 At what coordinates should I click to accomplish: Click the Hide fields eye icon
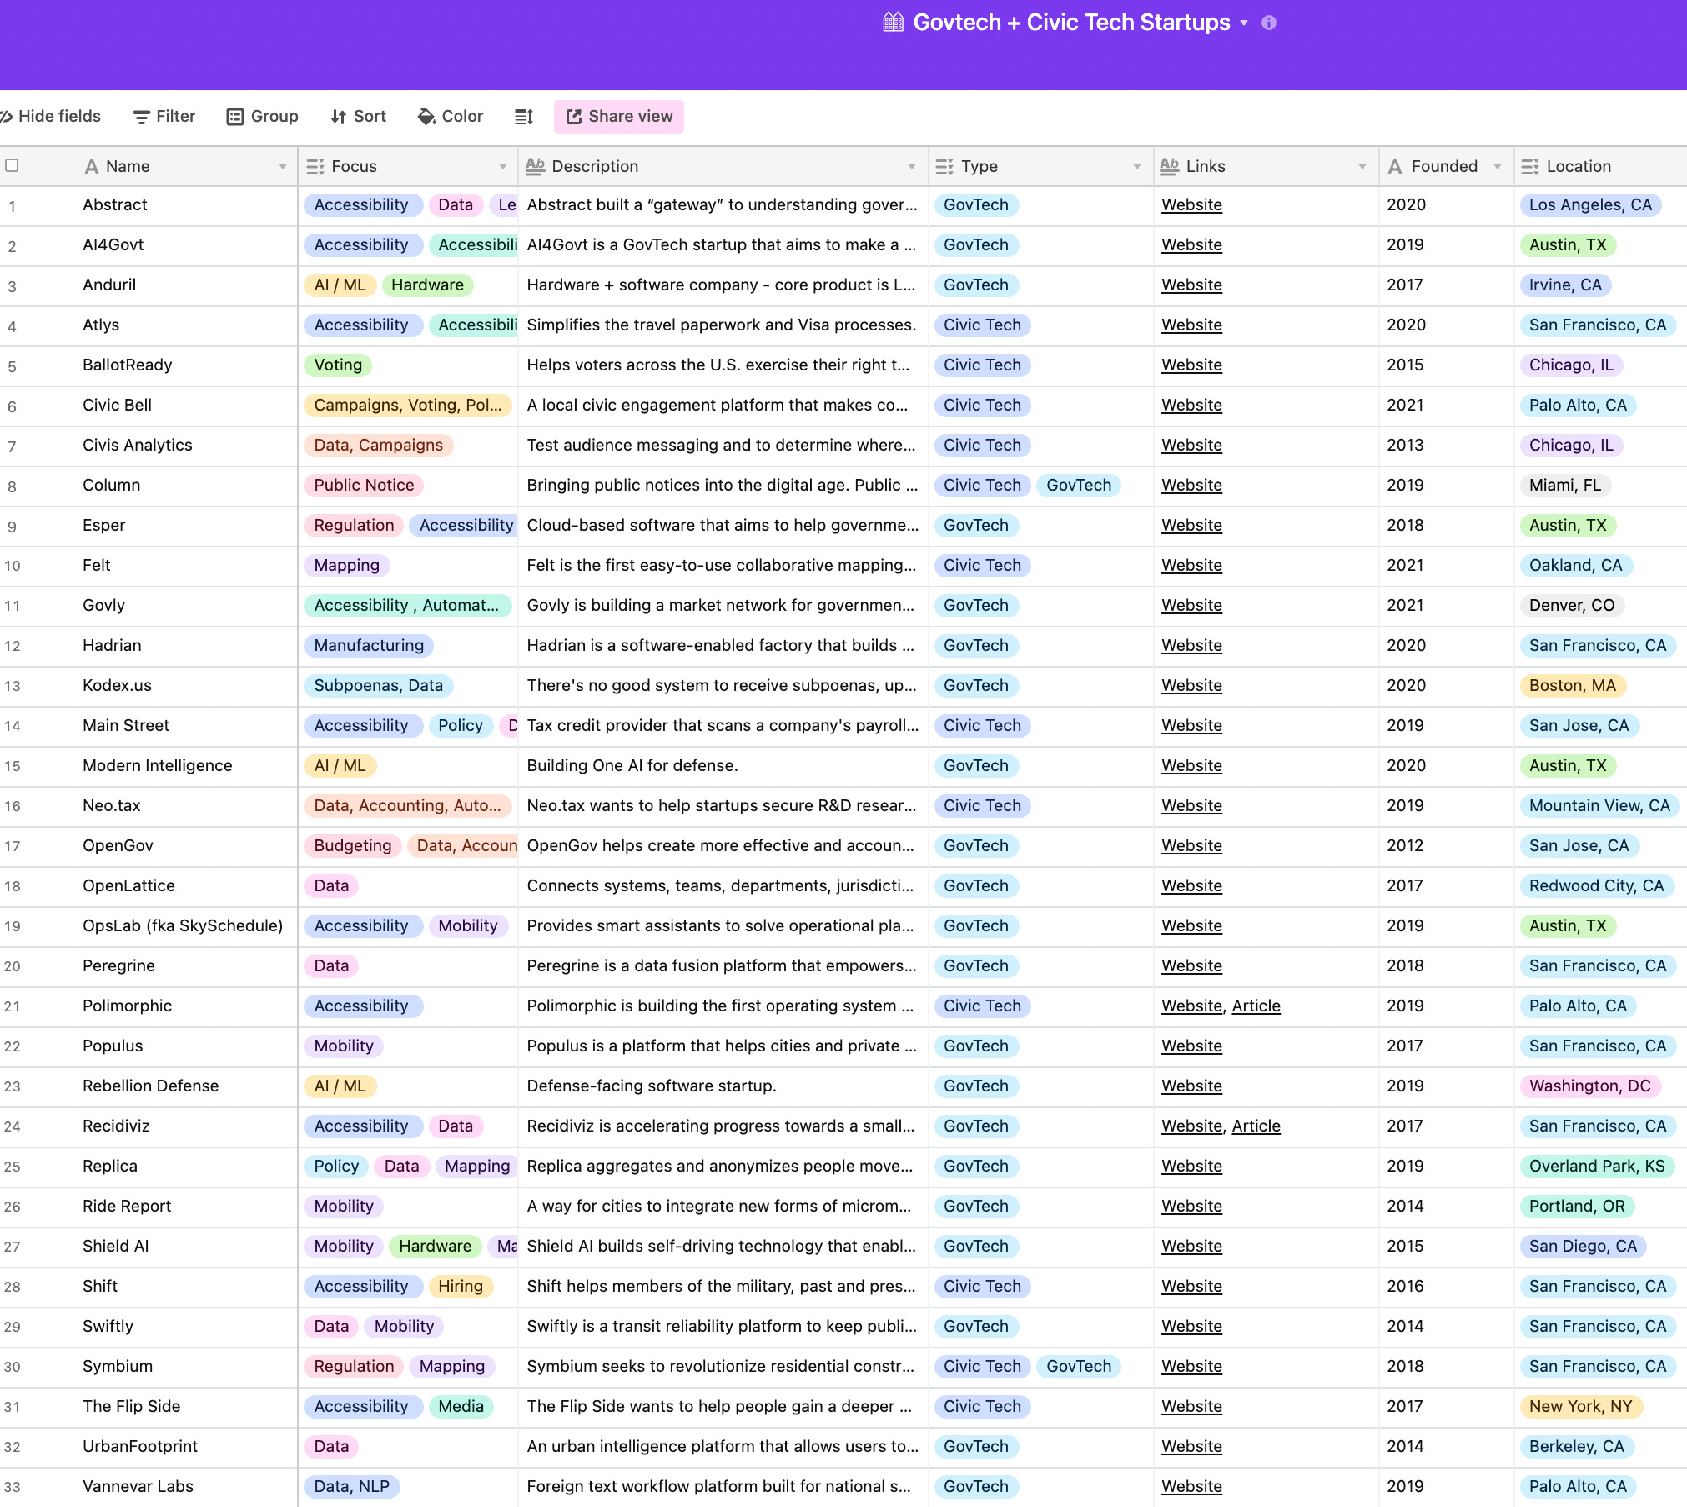point(6,117)
